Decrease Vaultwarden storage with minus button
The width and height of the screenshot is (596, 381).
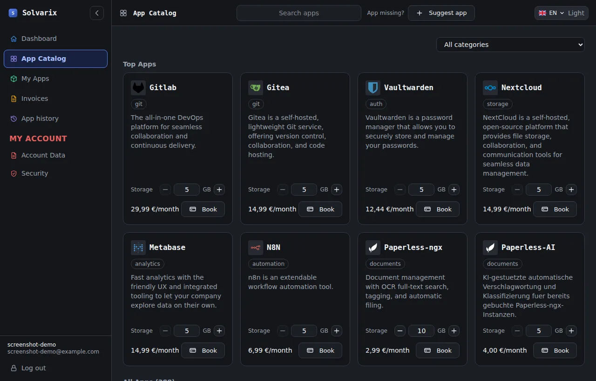tap(400, 190)
